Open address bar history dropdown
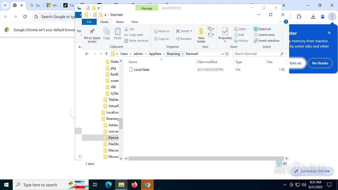Viewport: 338px width, 190px height. [x=222, y=54]
